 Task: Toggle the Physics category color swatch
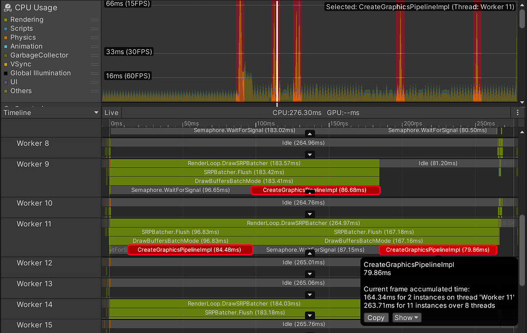coord(5,37)
